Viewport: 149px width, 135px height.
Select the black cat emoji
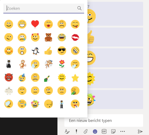click(x=9, y=64)
